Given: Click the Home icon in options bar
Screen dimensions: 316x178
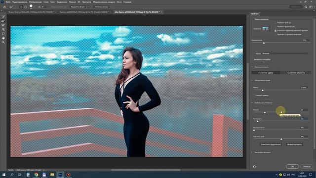Looking at the screenshot, I should click(x=4, y=7).
